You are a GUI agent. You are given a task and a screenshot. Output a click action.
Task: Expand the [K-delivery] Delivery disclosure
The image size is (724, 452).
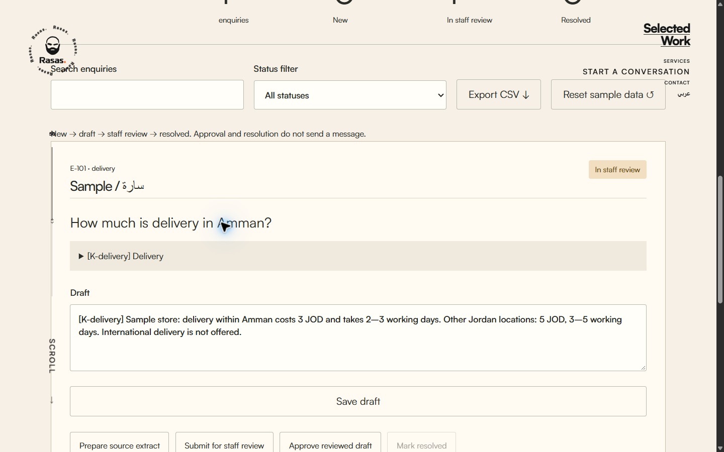tap(358, 256)
